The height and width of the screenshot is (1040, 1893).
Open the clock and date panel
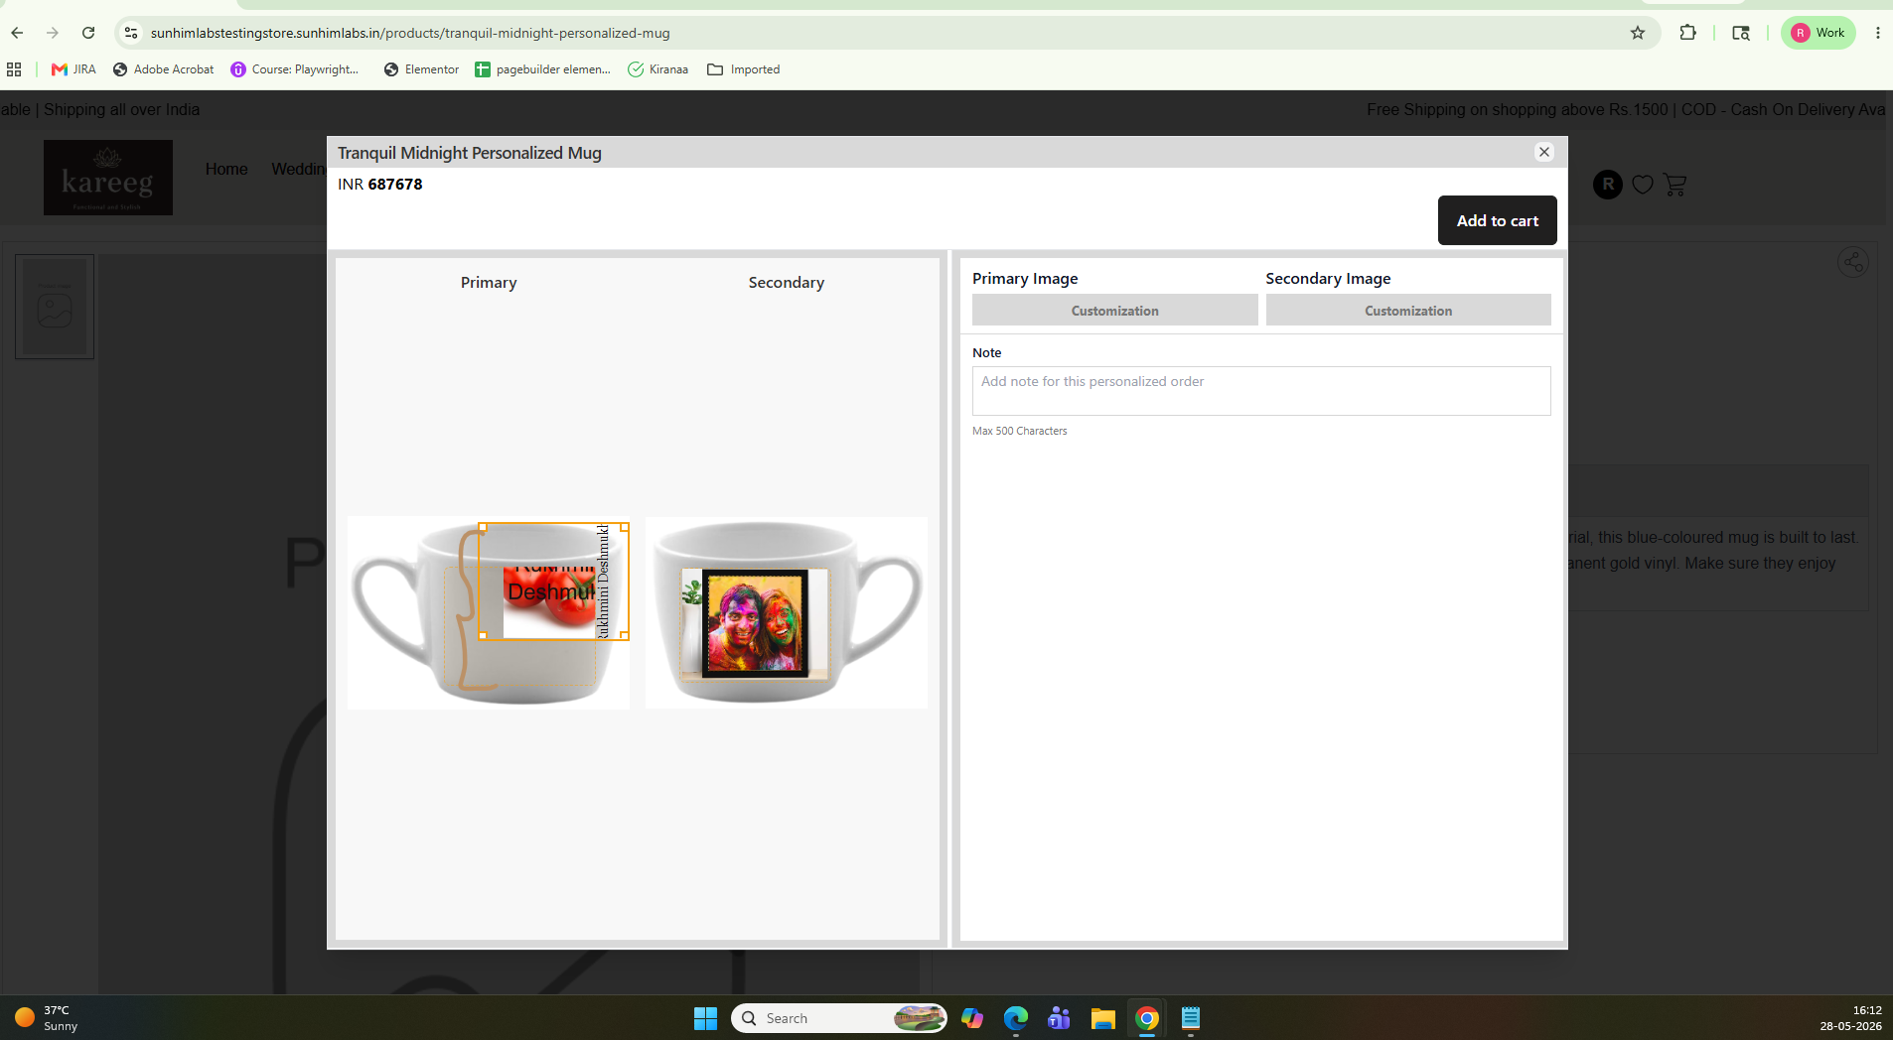pyautogui.click(x=1850, y=1018)
